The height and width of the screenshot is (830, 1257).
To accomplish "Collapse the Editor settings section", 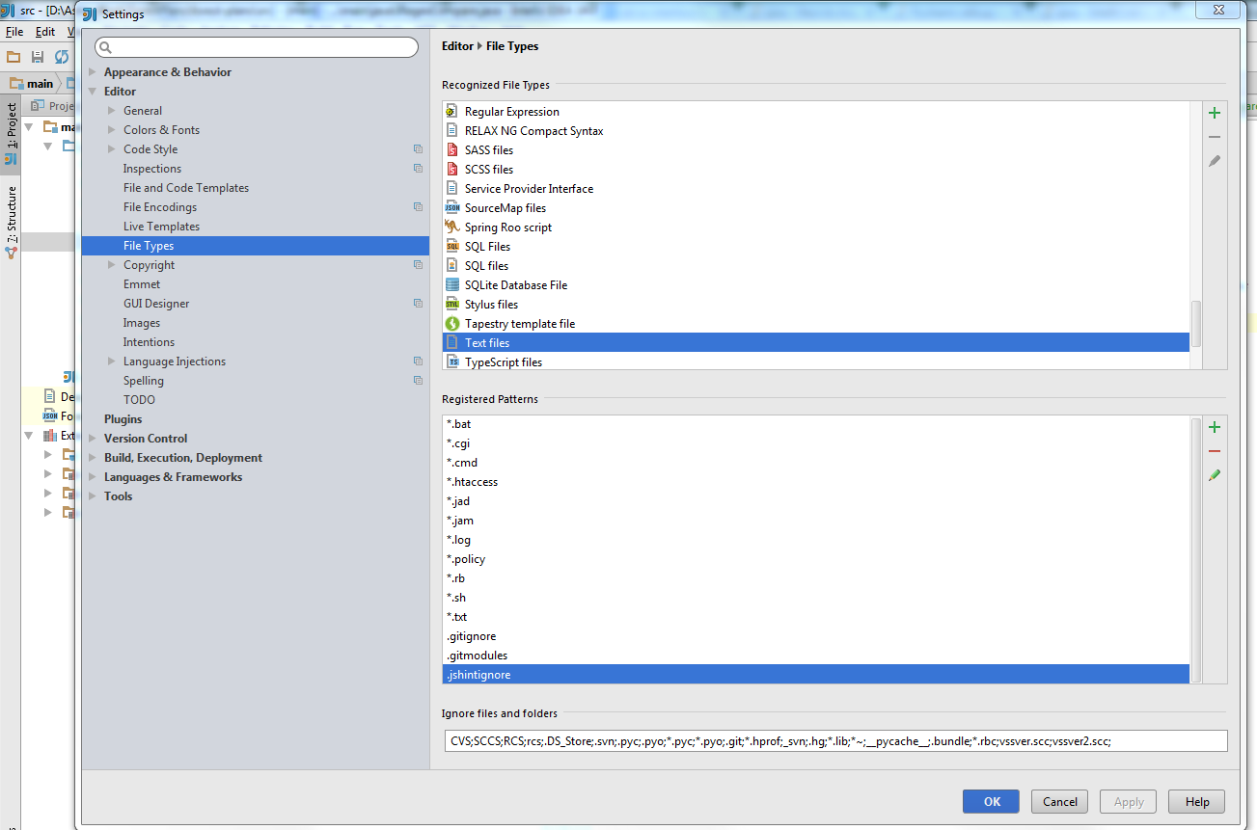I will click(93, 92).
